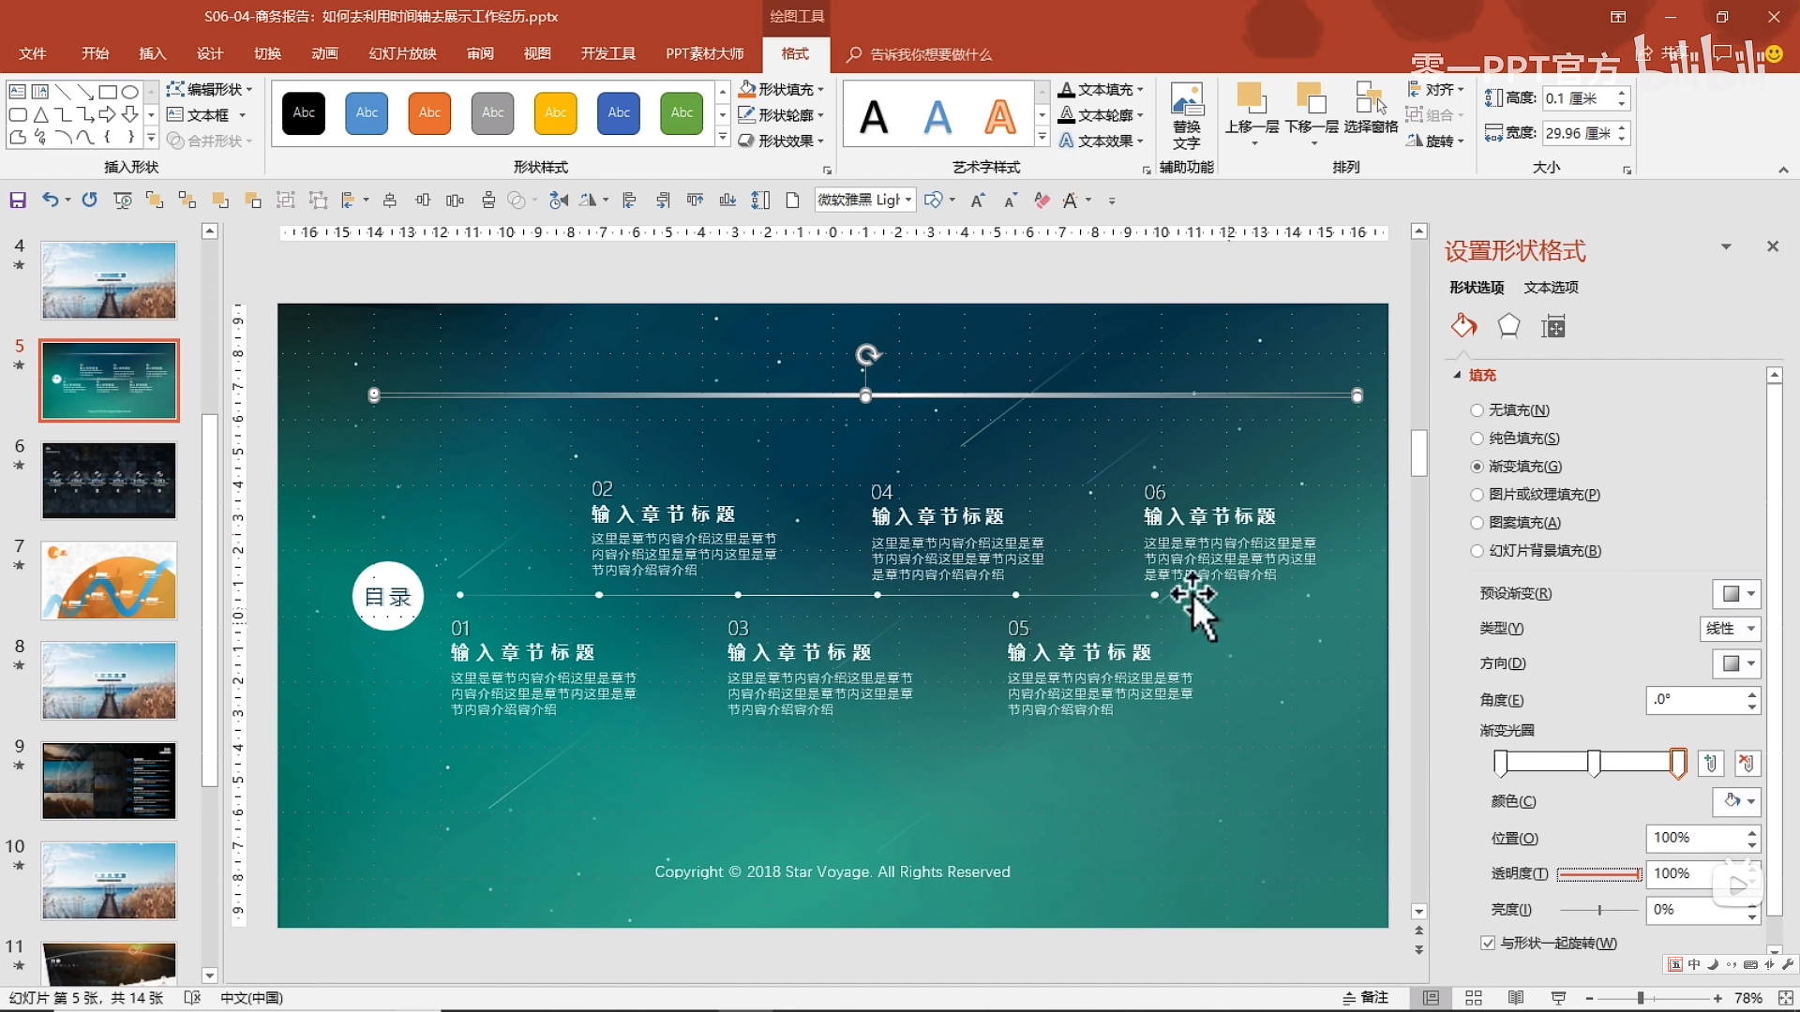
Task: Click the Save icon in quick access toolbar
Action: click(18, 201)
